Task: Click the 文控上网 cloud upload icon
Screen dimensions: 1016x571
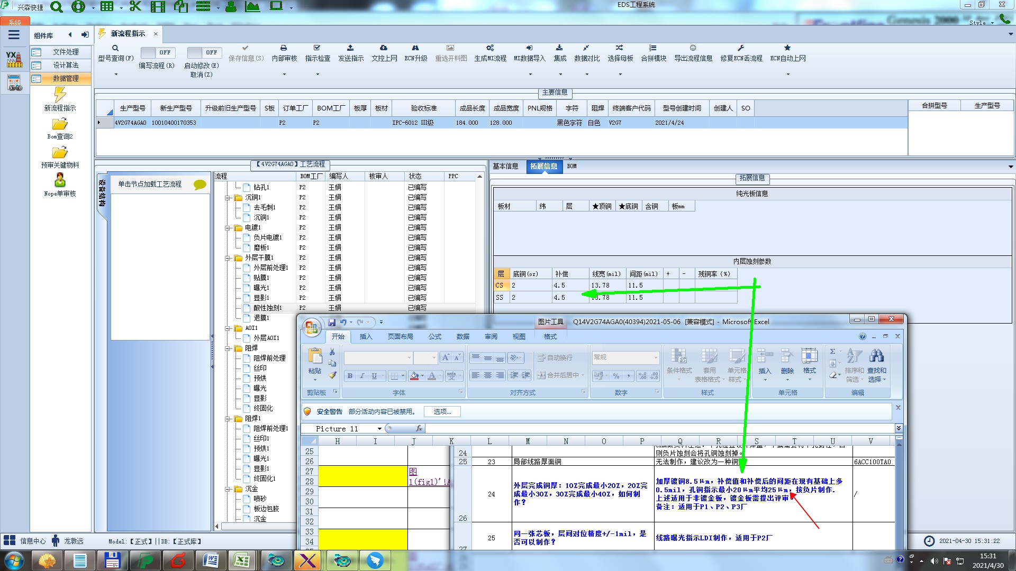Action: [384, 48]
